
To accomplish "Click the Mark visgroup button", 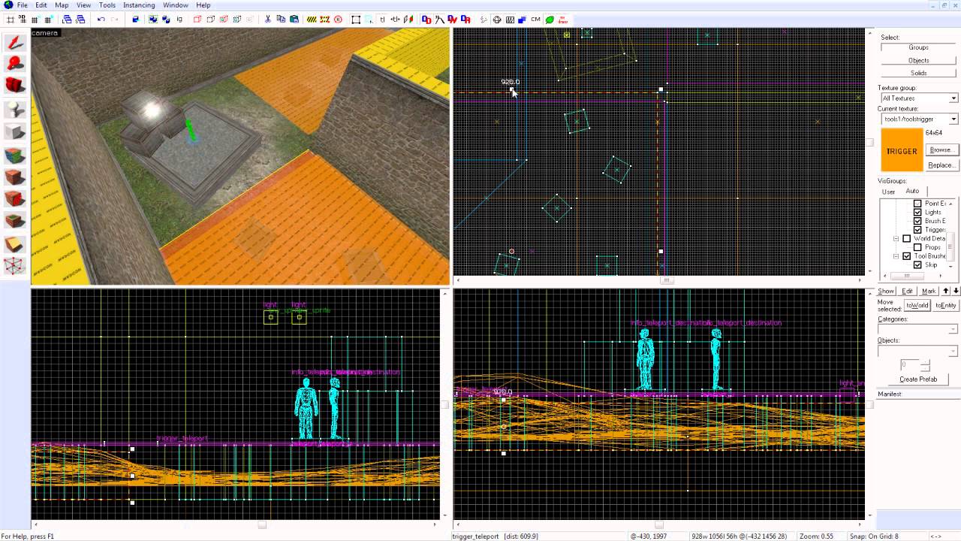I will [929, 291].
